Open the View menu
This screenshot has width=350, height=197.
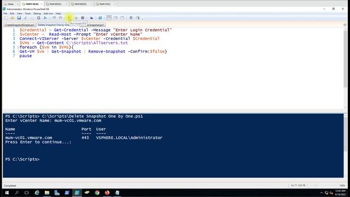(x=20, y=13)
